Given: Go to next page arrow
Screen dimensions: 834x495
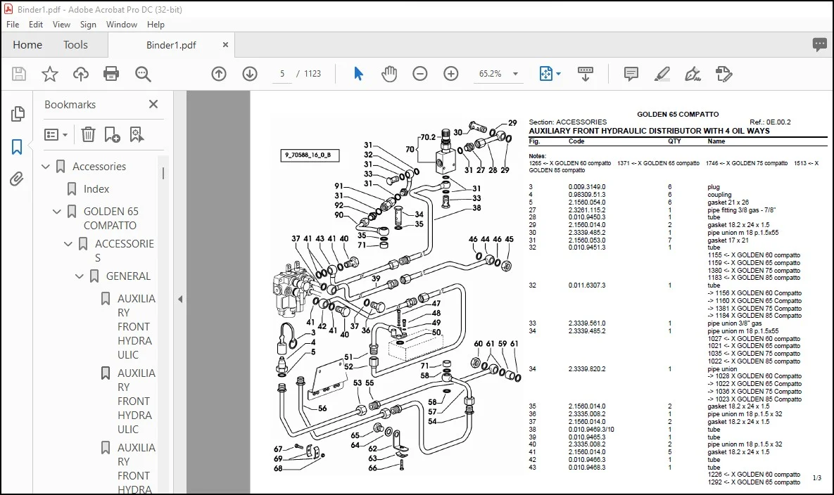Looking at the screenshot, I should coord(249,74).
